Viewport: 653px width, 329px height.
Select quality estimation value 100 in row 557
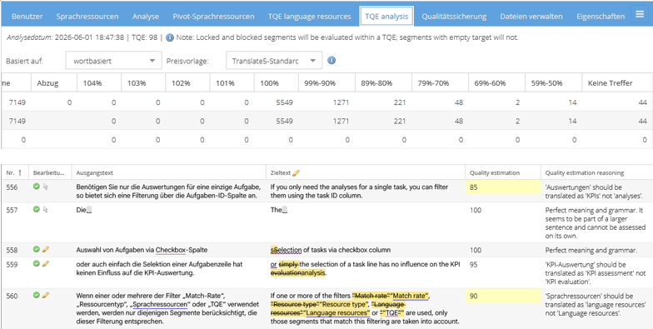point(476,210)
